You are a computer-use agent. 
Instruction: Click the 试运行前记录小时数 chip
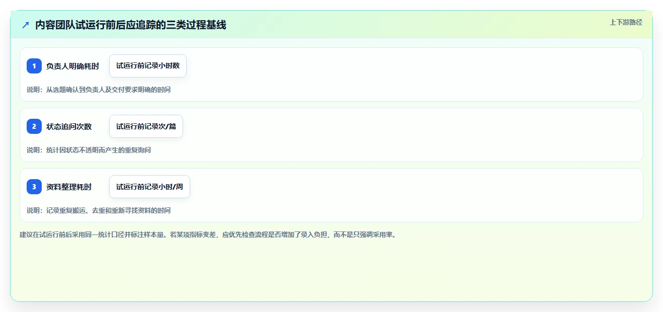148,66
